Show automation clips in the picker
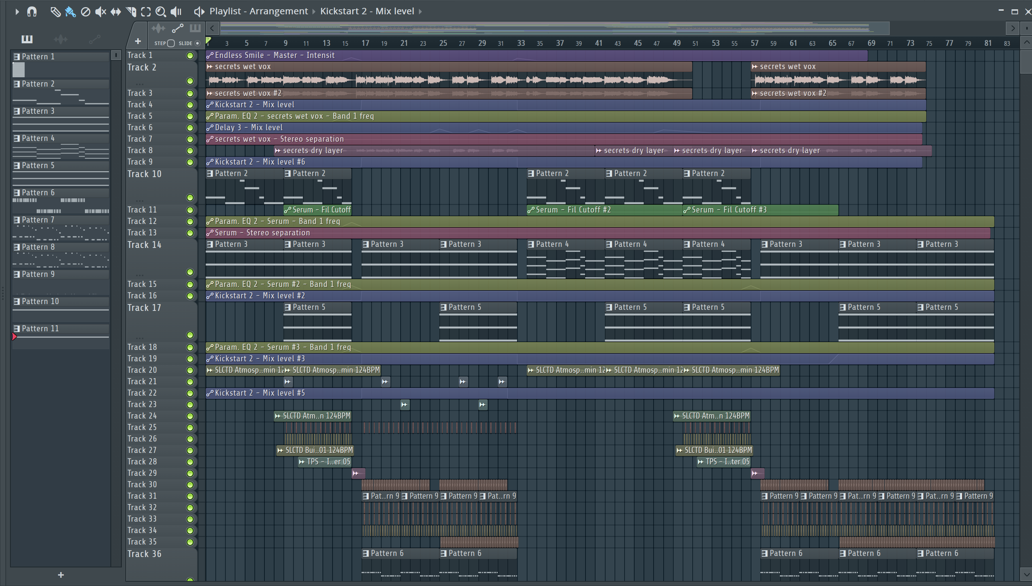1032x586 pixels. coord(94,39)
